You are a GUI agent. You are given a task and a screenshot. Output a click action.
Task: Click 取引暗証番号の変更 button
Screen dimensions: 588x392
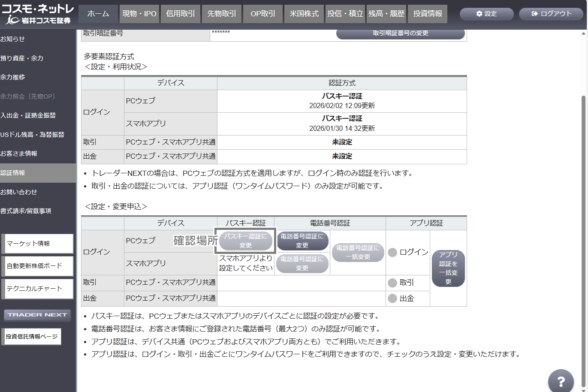(x=400, y=33)
